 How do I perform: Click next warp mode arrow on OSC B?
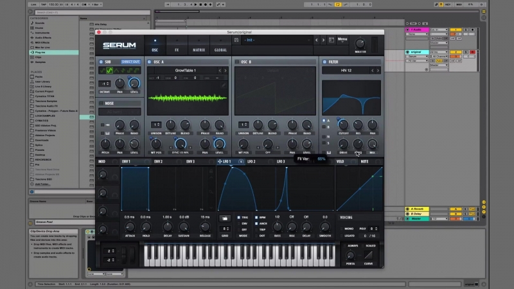(x=278, y=148)
